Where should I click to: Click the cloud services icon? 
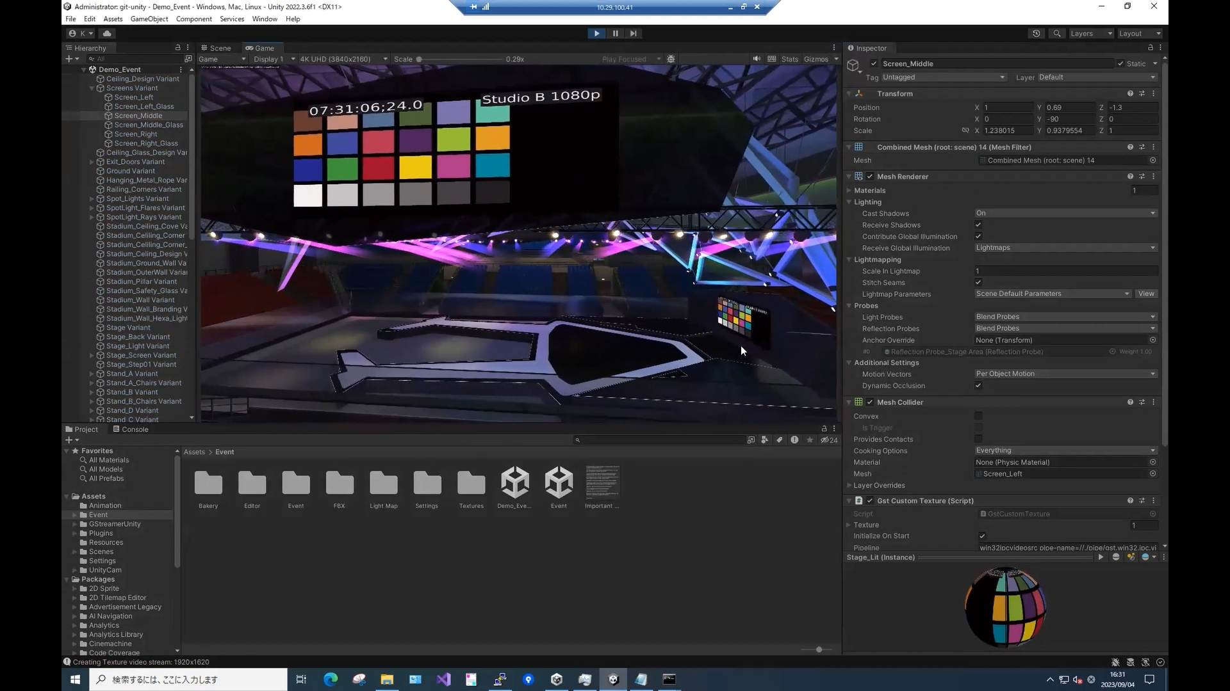tap(107, 33)
